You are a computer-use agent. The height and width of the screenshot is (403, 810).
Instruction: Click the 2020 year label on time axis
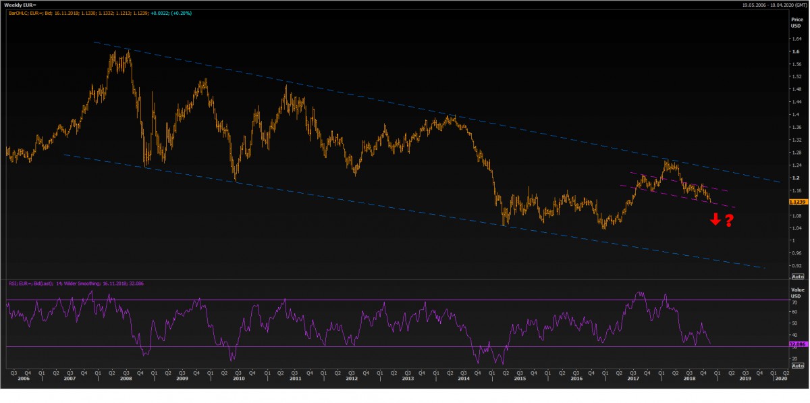(x=780, y=379)
